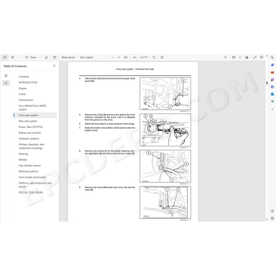Fit page to width

click(x=126, y=58)
